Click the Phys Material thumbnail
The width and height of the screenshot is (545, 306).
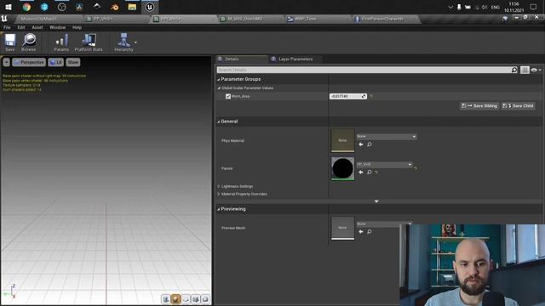(x=342, y=140)
